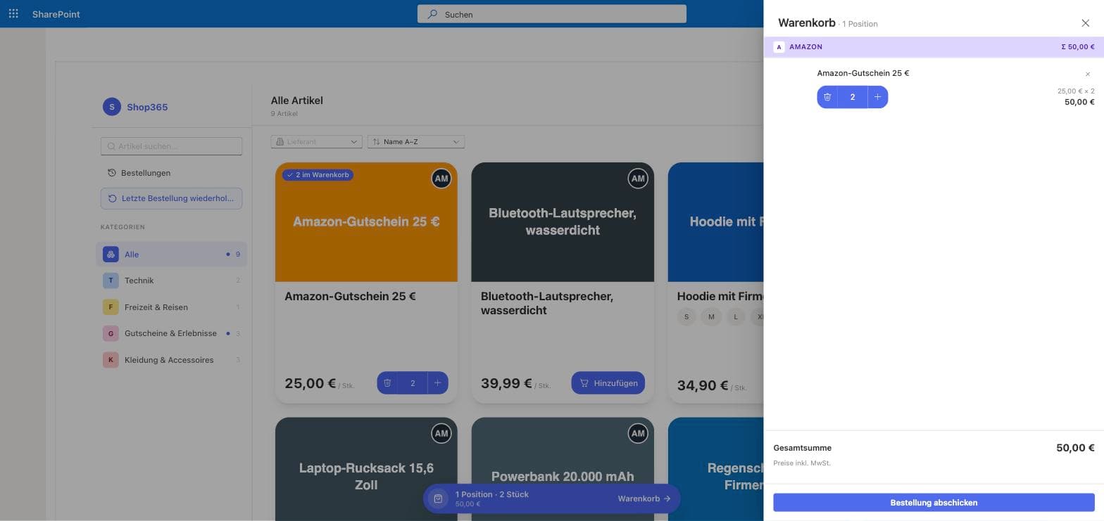Screen dimensions: 1104x521
Task: Click the Shop365 name link
Action: [147, 107]
